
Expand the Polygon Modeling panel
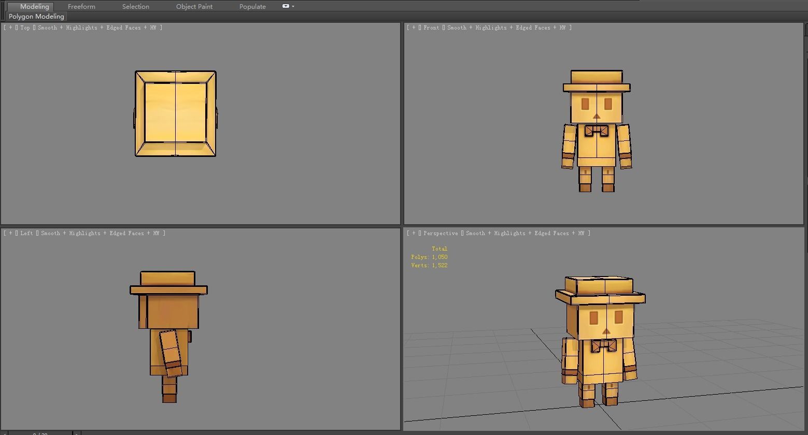[36, 17]
